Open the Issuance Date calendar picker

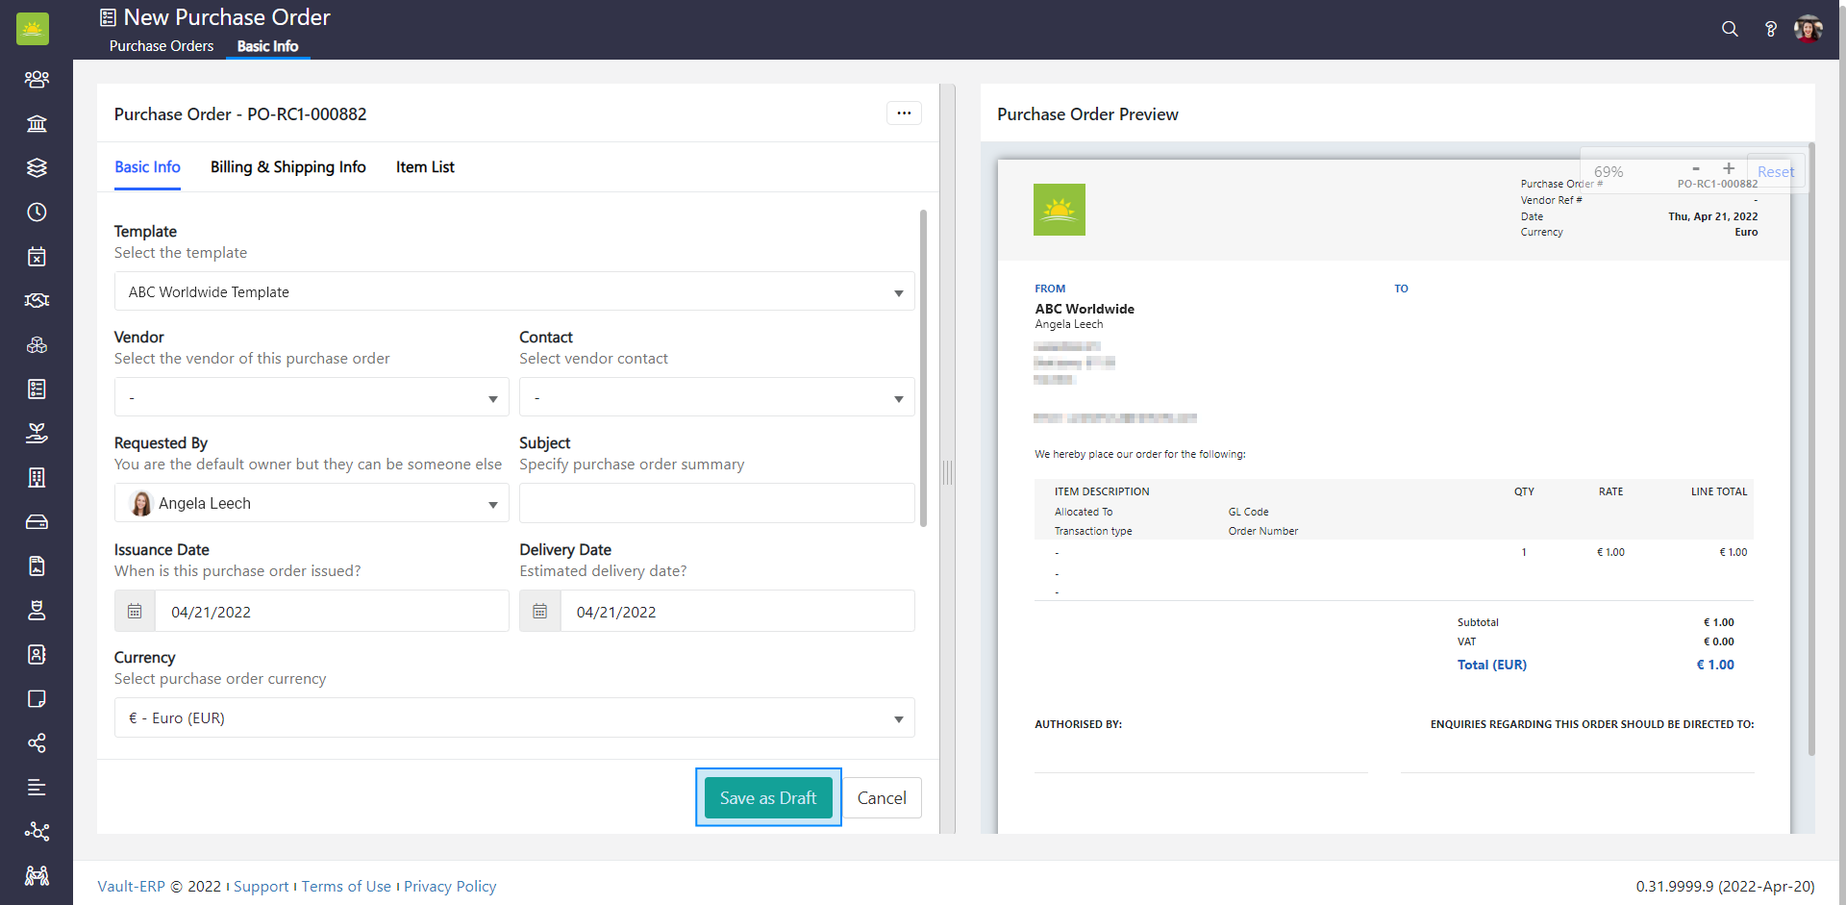[x=135, y=612]
